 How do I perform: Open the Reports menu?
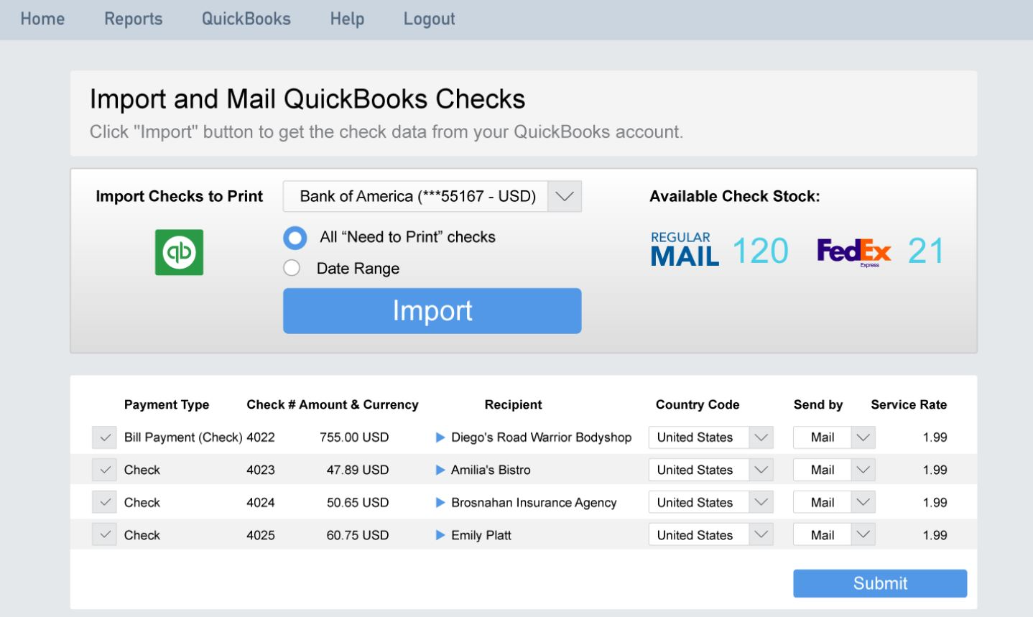tap(133, 19)
